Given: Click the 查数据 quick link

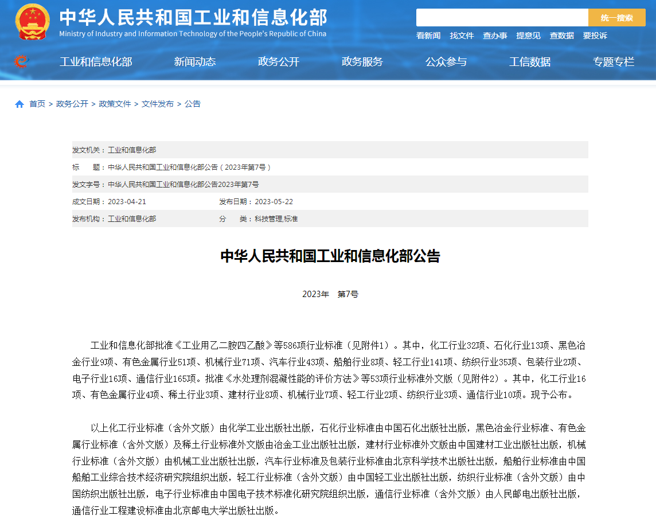Looking at the screenshot, I should [562, 36].
